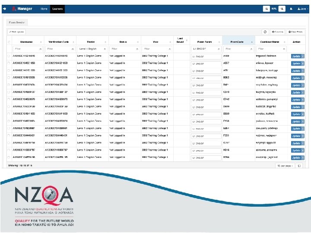This screenshot has height=233, width=311.
Task: Select checkbox for exam code C742 row
Action: pyautogui.click(x=9, y=99)
